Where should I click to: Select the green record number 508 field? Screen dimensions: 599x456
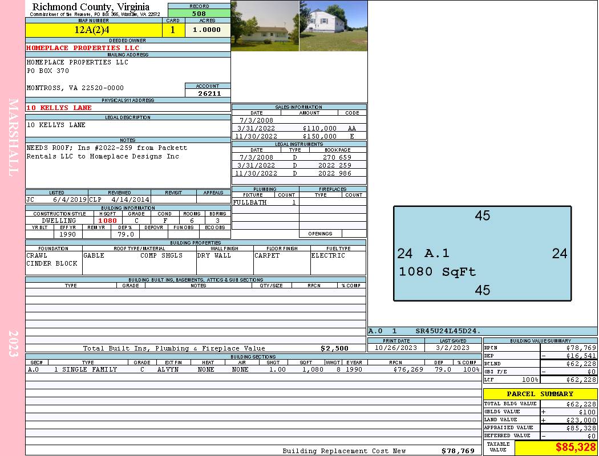click(199, 14)
